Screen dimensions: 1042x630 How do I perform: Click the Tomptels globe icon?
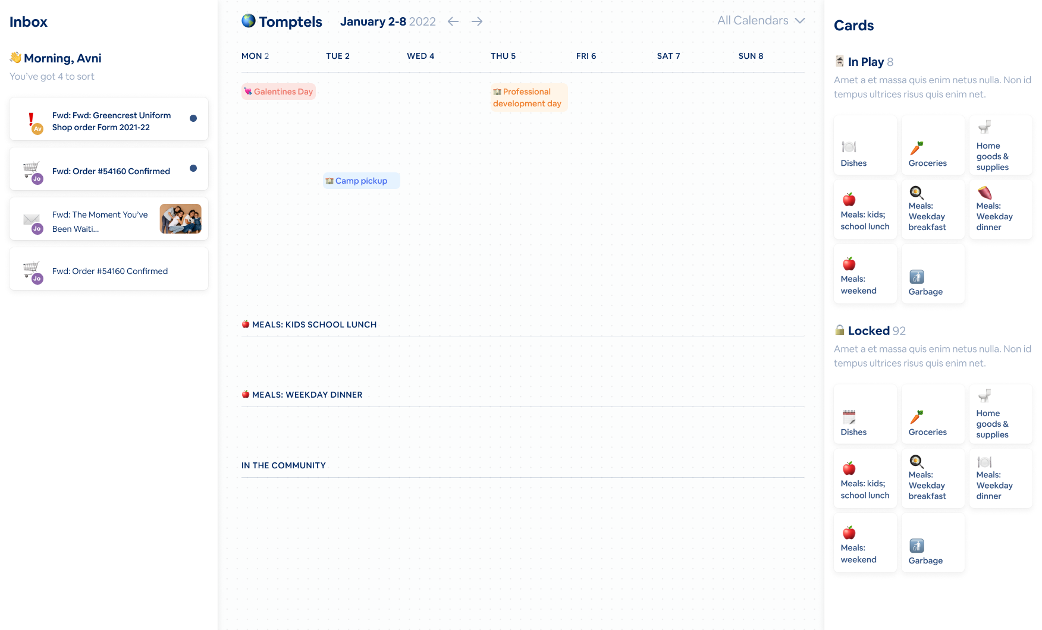pos(249,21)
